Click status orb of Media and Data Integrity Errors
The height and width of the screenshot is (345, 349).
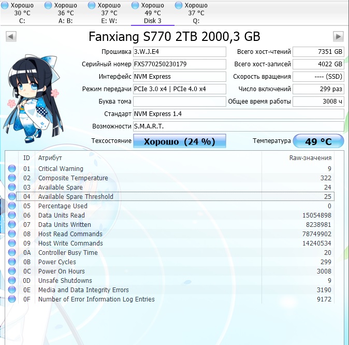(x=12, y=290)
